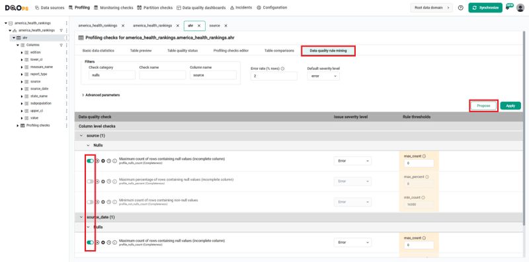
Task: Open settings gear for profile_nulls_percent check
Action: pos(103,181)
